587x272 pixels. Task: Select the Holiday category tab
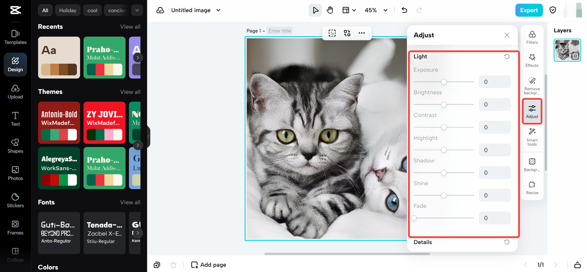[x=68, y=10]
